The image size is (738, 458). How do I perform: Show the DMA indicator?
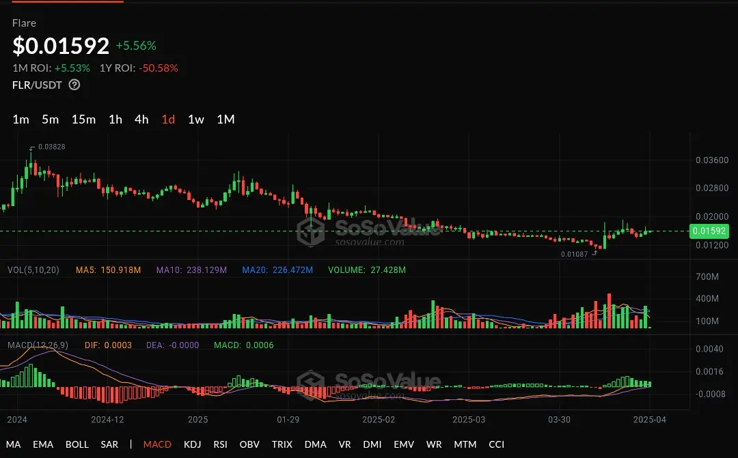tap(315, 444)
